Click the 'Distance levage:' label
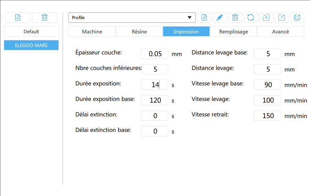Image resolution: width=310 pixels, height=196 pixels. pyautogui.click(x=213, y=68)
